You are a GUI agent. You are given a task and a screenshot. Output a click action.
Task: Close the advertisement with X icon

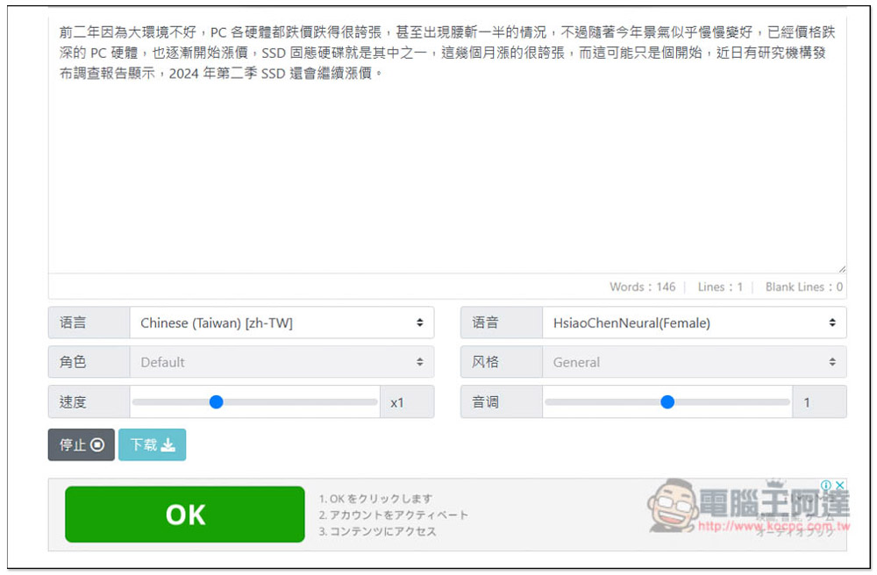pyautogui.click(x=839, y=485)
